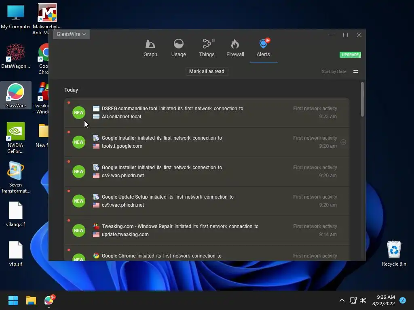Open notification center badge
Image resolution: width=414 pixels, height=310 pixels.
click(x=402, y=300)
